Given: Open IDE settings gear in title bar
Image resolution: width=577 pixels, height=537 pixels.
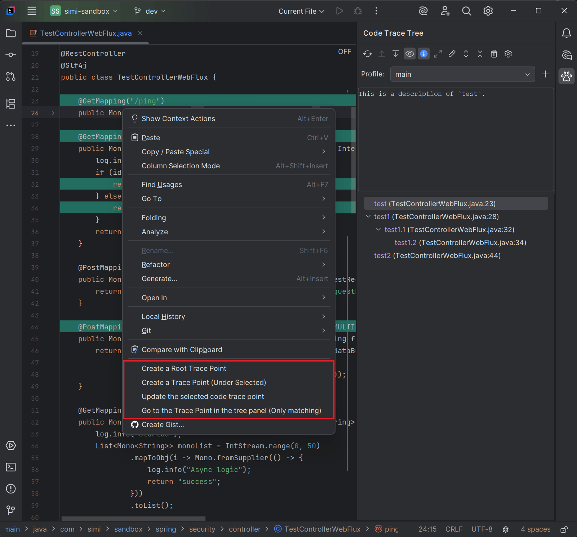Looking at the screenshot, I should point(488,11).
